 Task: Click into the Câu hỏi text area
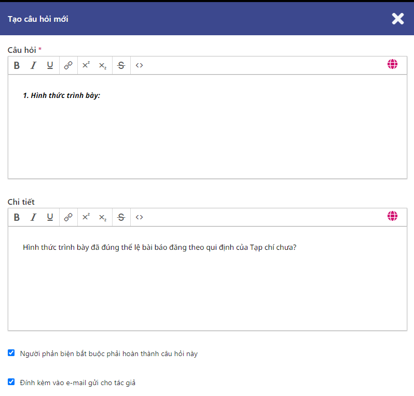pyautogui.click(x=208, y=135)
